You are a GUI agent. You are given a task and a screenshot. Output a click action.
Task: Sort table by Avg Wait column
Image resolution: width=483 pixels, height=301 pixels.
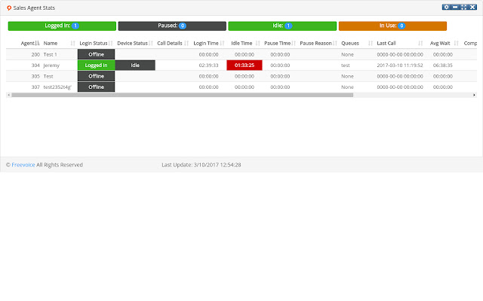pos(456,44)
